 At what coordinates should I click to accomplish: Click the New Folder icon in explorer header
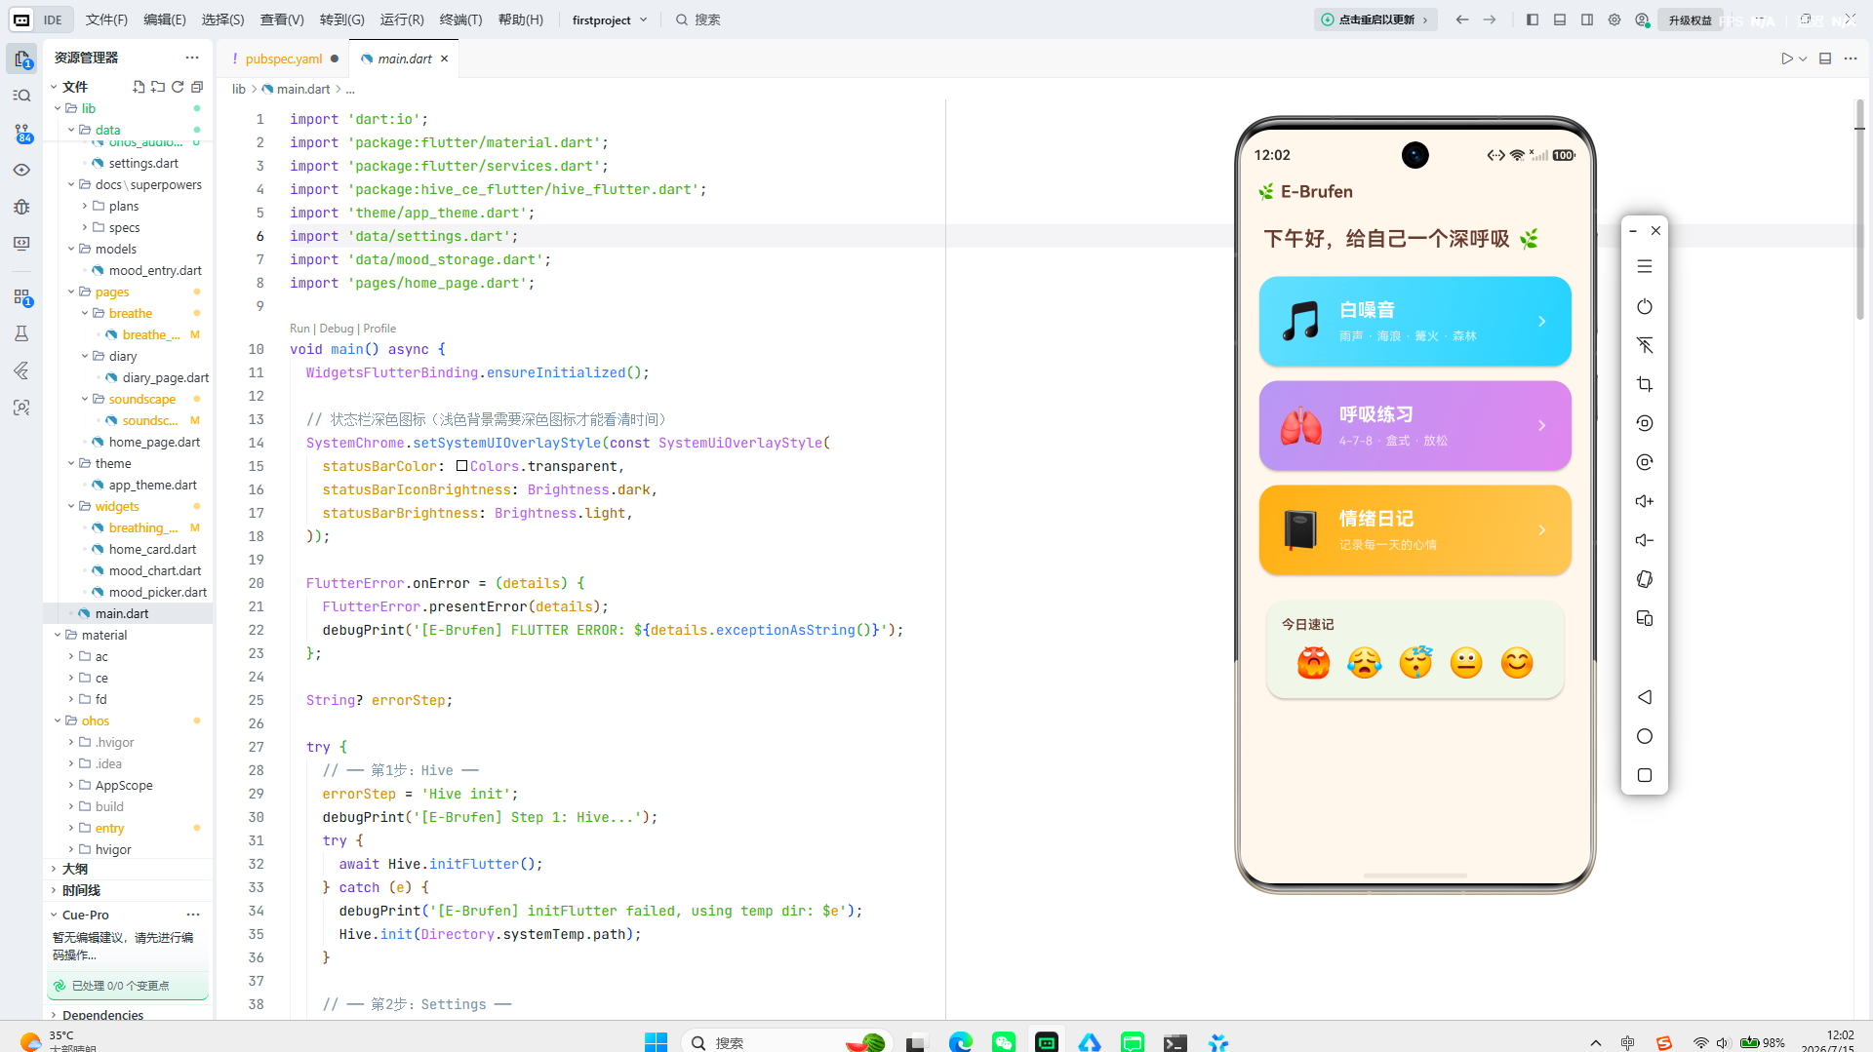(158, 87)
